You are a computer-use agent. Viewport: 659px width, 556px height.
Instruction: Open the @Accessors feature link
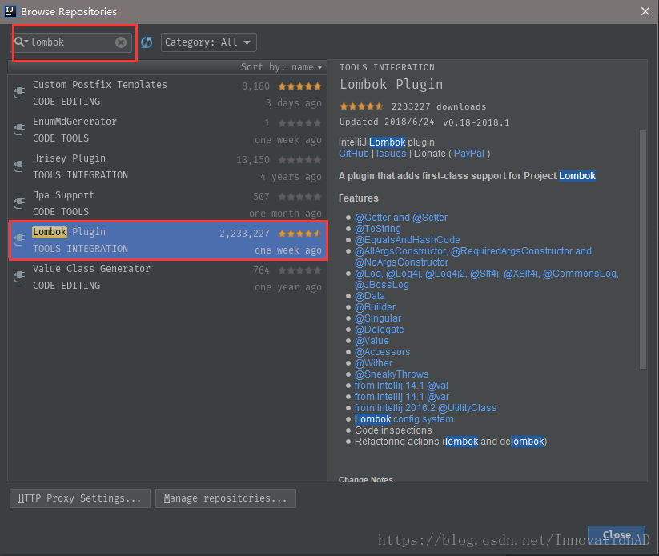[x=382, y=352]
